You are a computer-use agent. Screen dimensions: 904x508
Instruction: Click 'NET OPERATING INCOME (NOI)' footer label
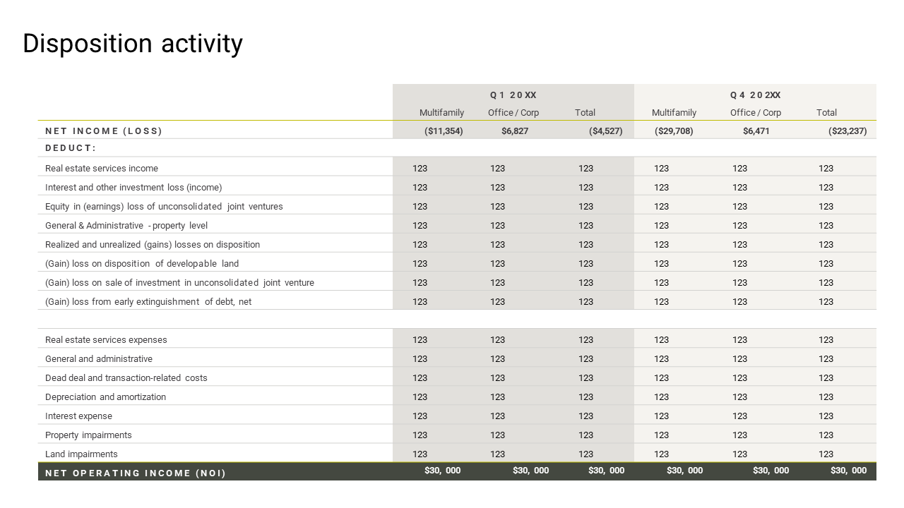click(136, 473)
